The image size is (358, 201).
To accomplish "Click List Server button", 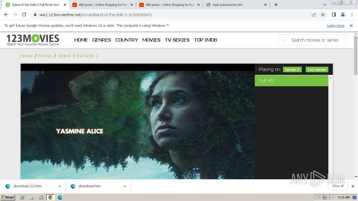I will click(317, 70).
